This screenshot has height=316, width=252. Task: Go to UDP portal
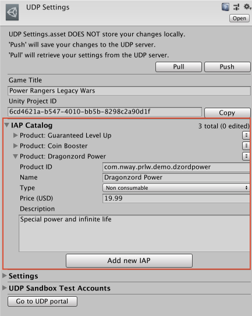[42, 301]
